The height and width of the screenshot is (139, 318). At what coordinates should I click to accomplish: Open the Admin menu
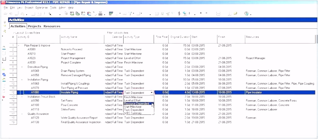(x=62, y=7)
